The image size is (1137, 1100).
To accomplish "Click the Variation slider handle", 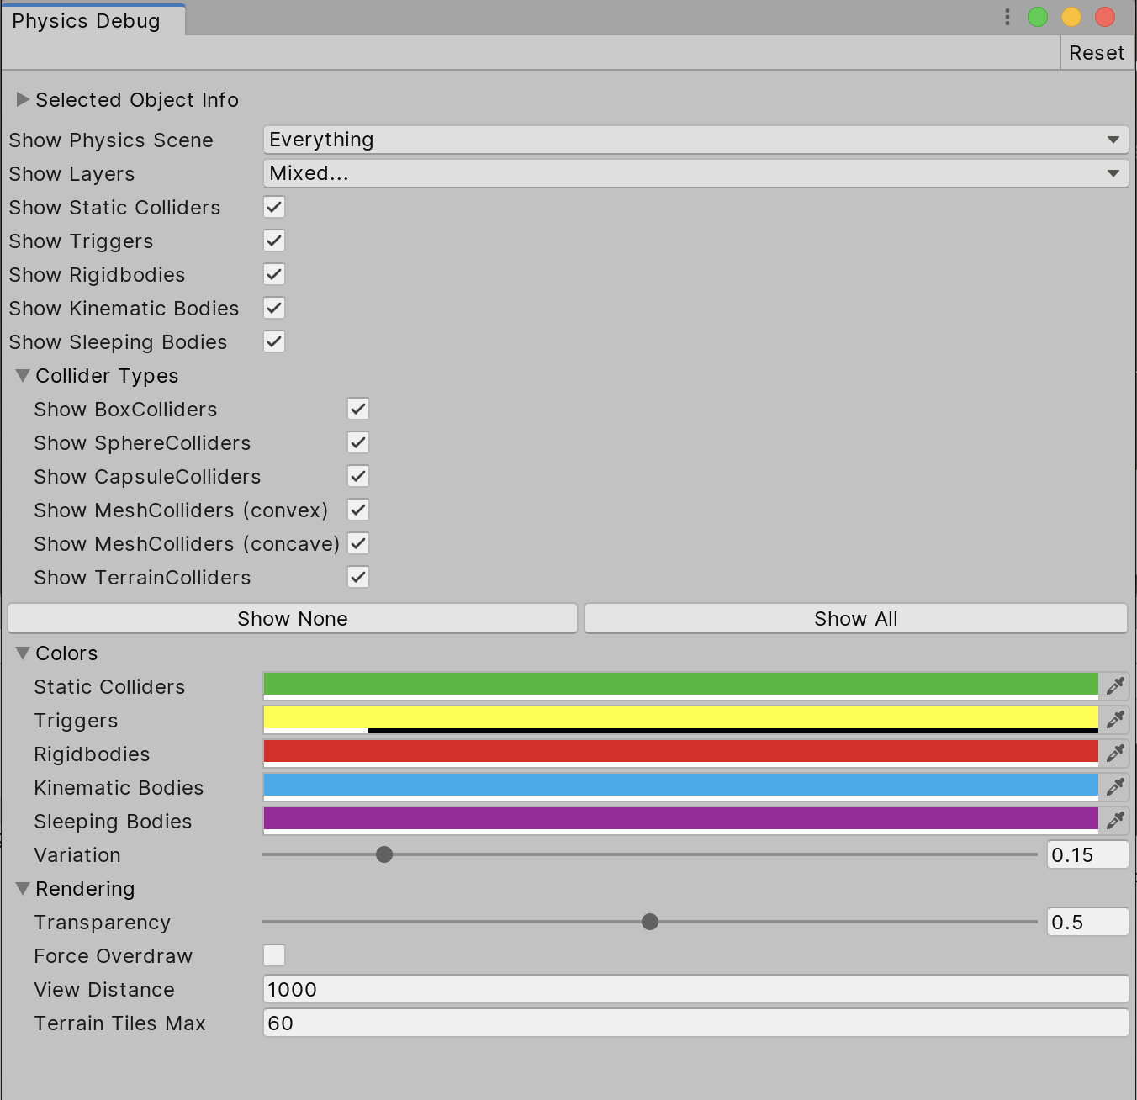I will pyautogui.click(x=384, y=854).
